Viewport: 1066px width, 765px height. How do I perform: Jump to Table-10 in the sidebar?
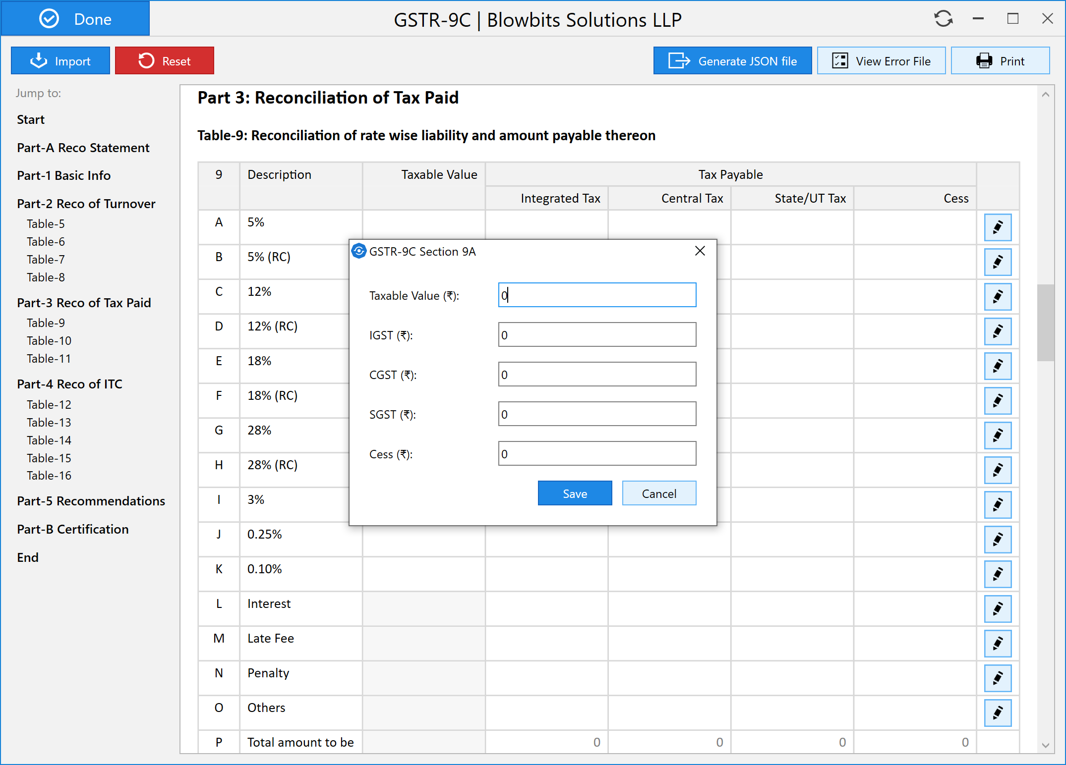(x=49, y=341)
